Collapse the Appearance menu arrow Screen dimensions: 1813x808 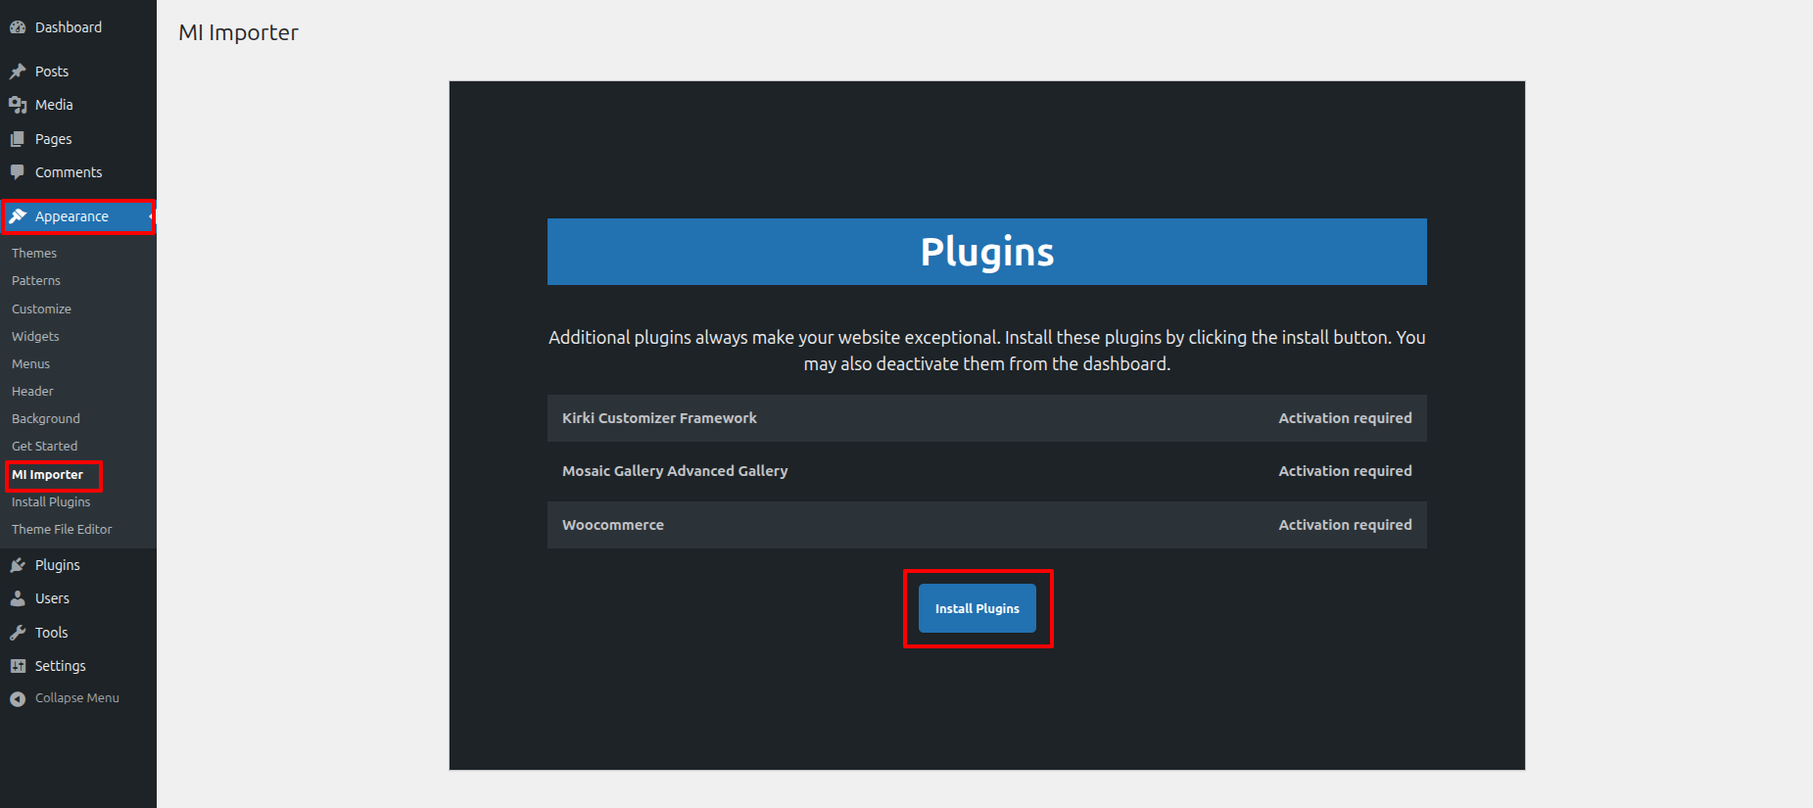(150, 216)
